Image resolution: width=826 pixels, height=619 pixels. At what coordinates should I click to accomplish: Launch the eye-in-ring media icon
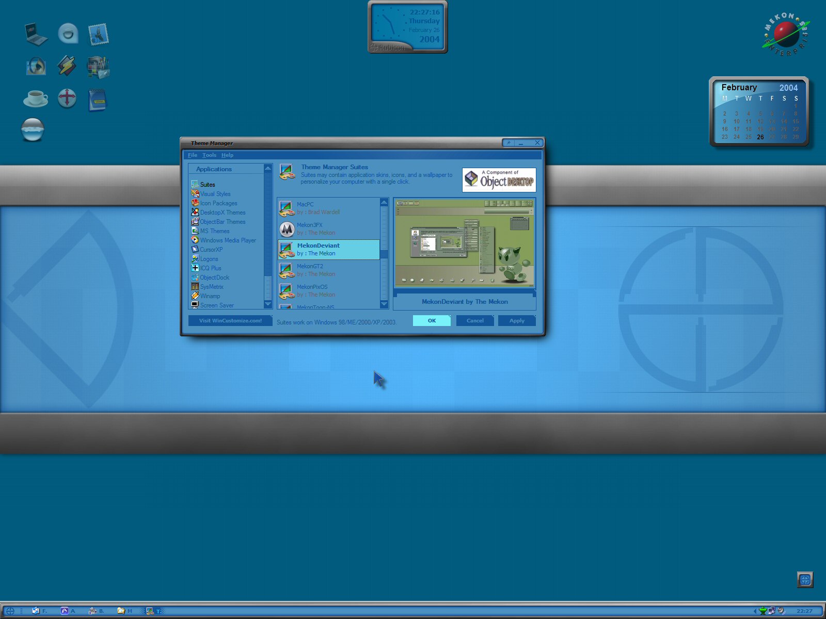36,66
